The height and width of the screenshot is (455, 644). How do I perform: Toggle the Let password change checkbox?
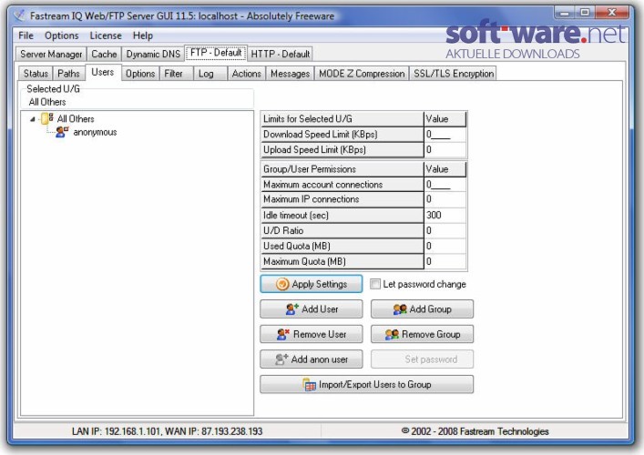coord(375,284)
